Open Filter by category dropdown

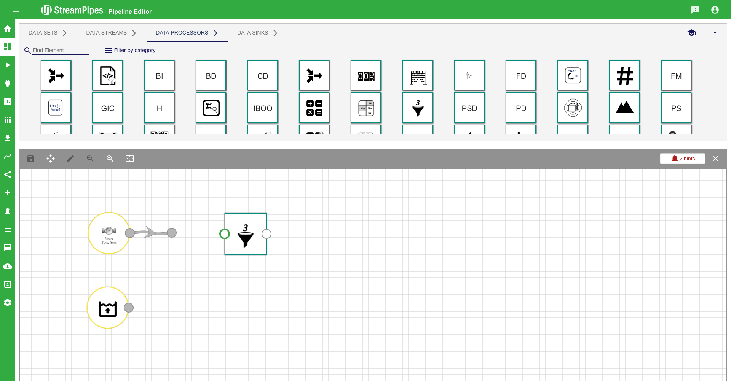(x=130, y=50)
